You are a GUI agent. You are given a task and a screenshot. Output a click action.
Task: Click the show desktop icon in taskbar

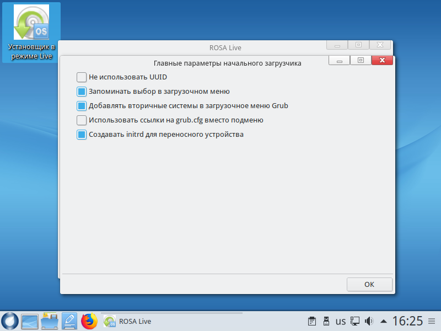pos(30,321)
